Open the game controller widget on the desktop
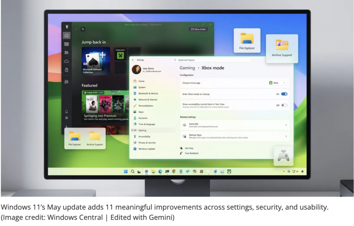Viewport: 354px width, 226px height. tap(283, 156)
